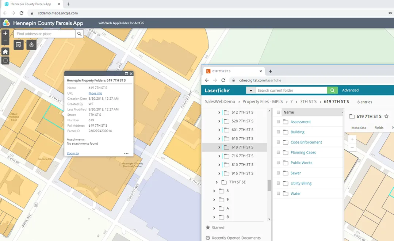
Task: Expand the 528 7TH ST S tree folder
Action: click(x=219, y=121)
